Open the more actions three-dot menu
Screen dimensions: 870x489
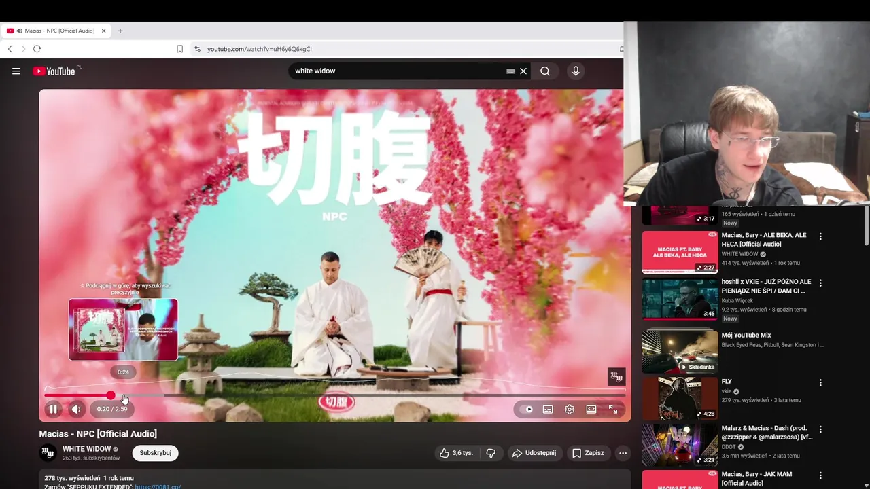tap(623, 453)
